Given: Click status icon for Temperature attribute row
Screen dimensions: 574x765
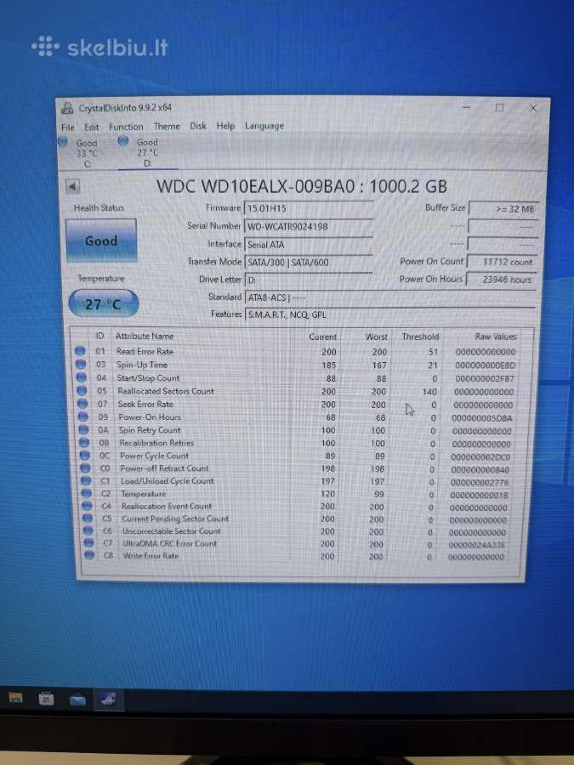Looking at the screenshot, I should [x=87, y=493].
